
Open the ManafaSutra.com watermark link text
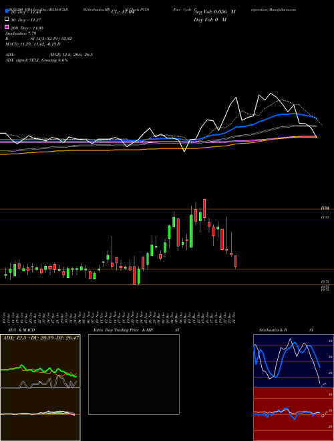[283, 9]
